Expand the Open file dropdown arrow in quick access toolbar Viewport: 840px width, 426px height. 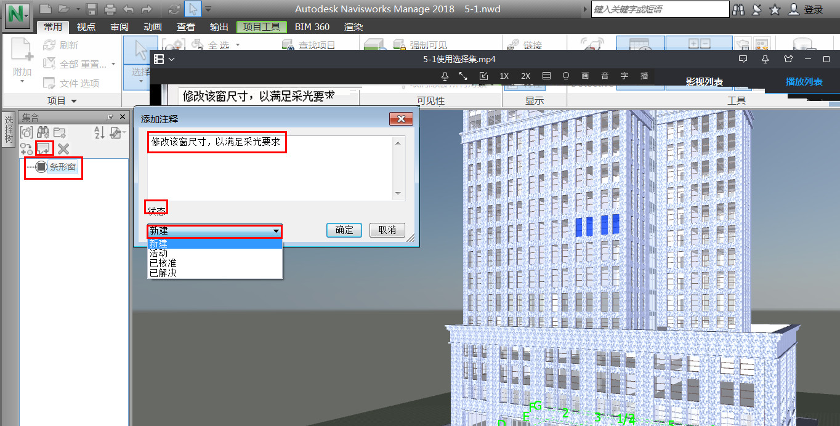click(77, 9)
